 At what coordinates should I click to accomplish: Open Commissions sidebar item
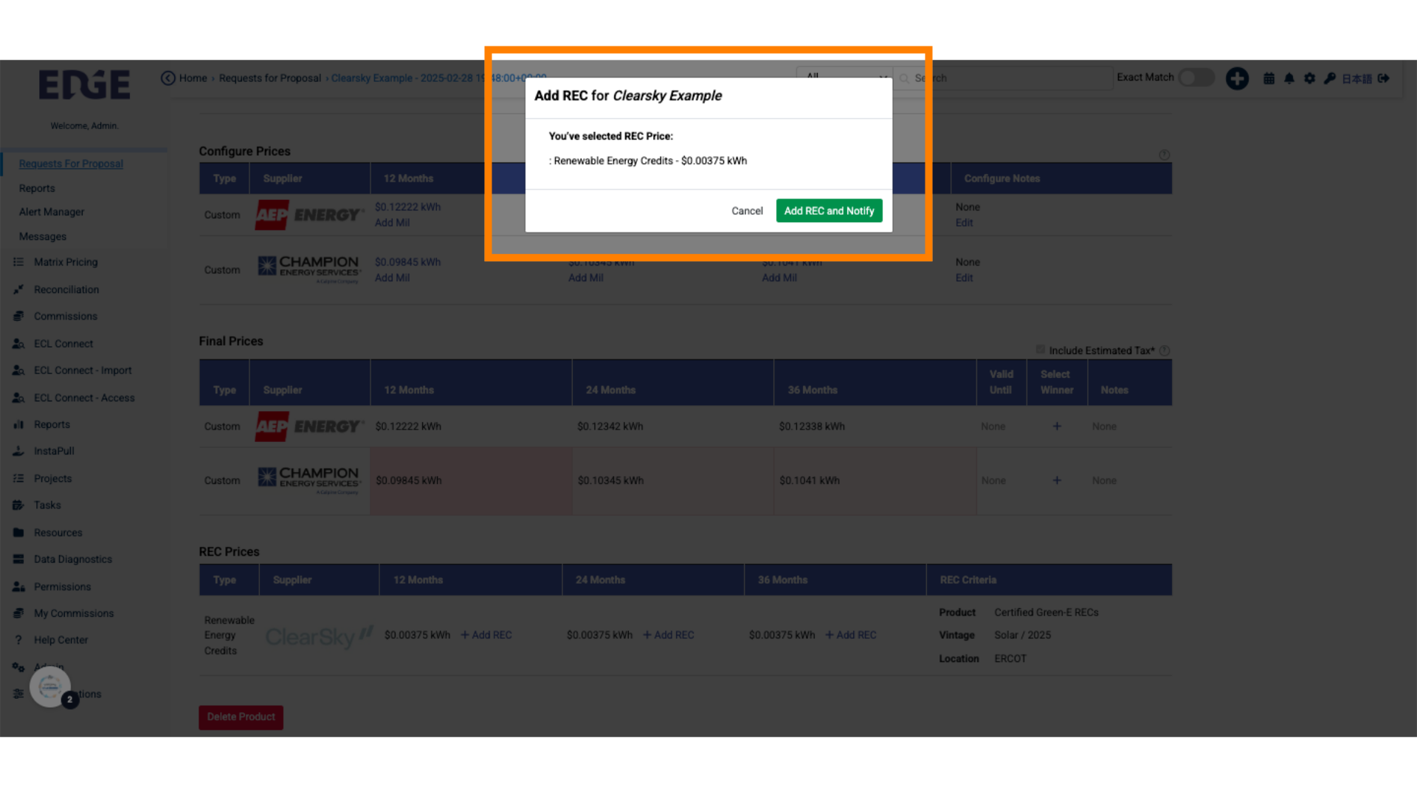click(x=66, y=316)
